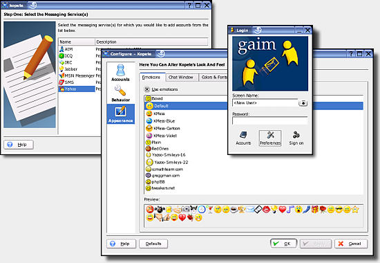Click the envelope emoticon in Preview
Screen dimensions: 380x263
pos(249,210)
